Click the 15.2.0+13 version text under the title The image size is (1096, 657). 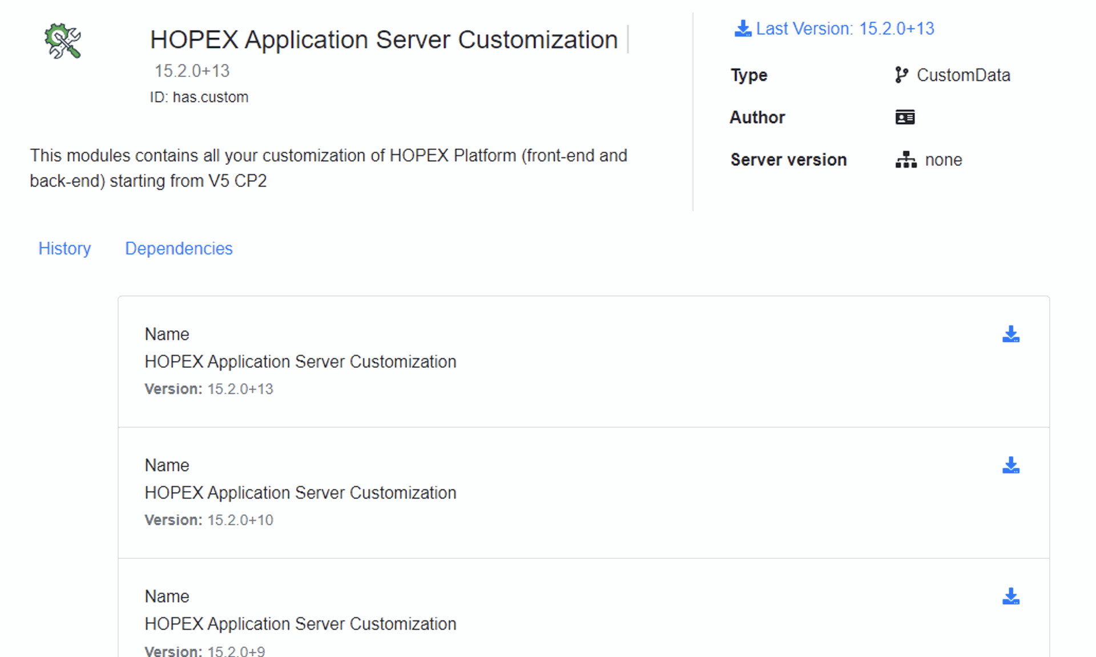[x=192, y=71]
